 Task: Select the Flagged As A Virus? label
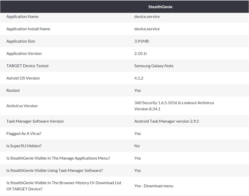[x=24, y=134]
